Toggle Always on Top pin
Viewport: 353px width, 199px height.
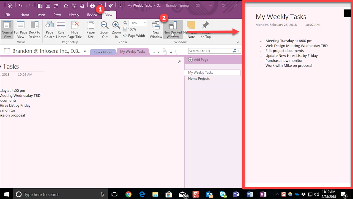coord(206,29)
